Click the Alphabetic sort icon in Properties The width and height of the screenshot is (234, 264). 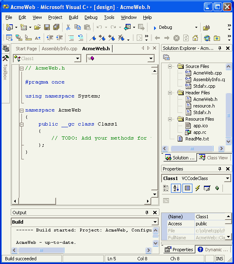pyautogui.click(x=176, y=188)
